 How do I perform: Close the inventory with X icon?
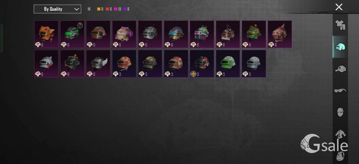[x=339, y=7]
